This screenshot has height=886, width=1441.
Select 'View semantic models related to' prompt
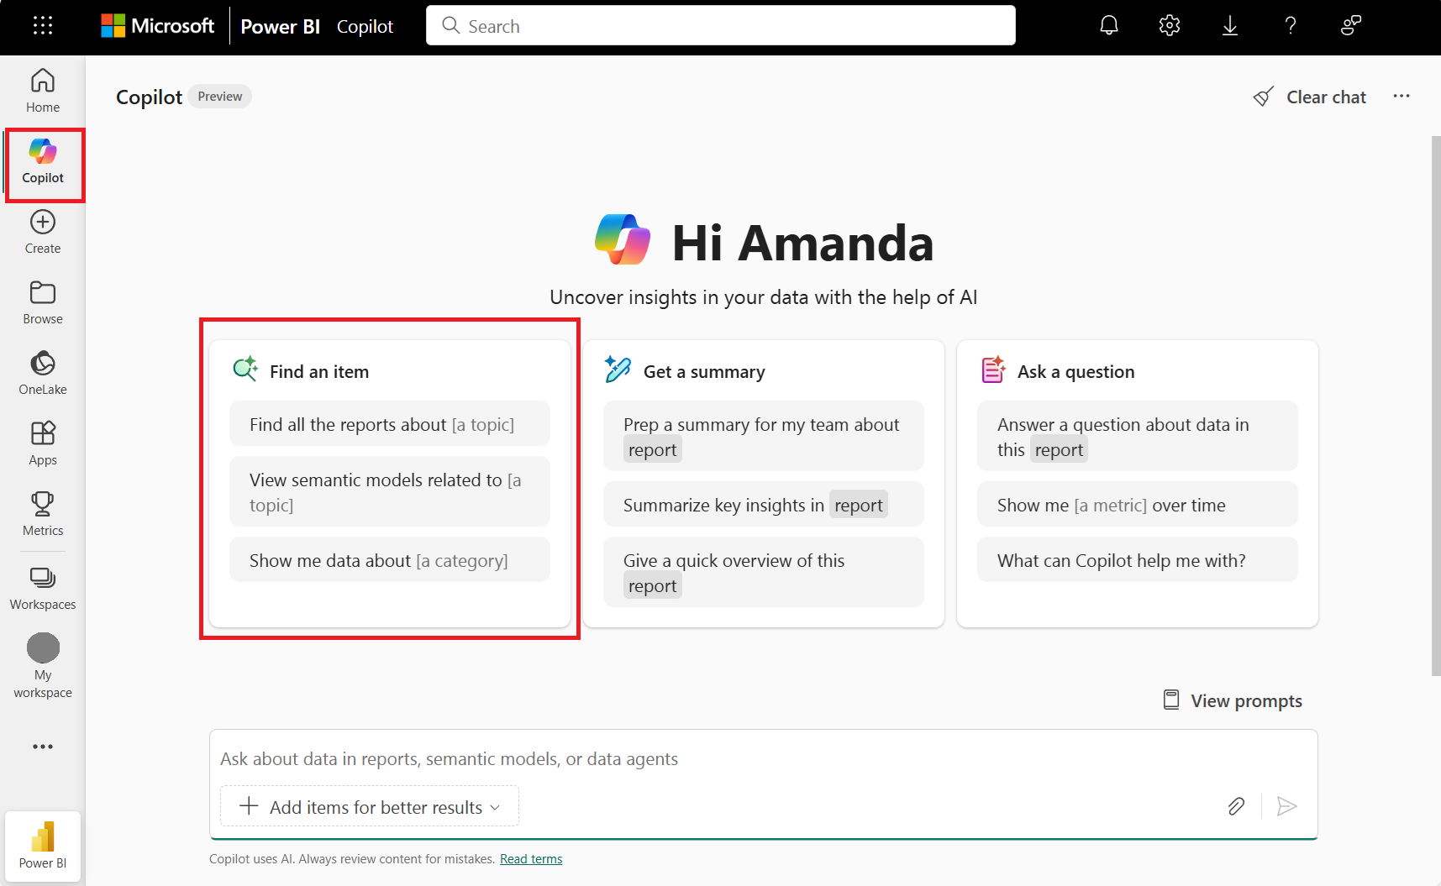point(390,492)
